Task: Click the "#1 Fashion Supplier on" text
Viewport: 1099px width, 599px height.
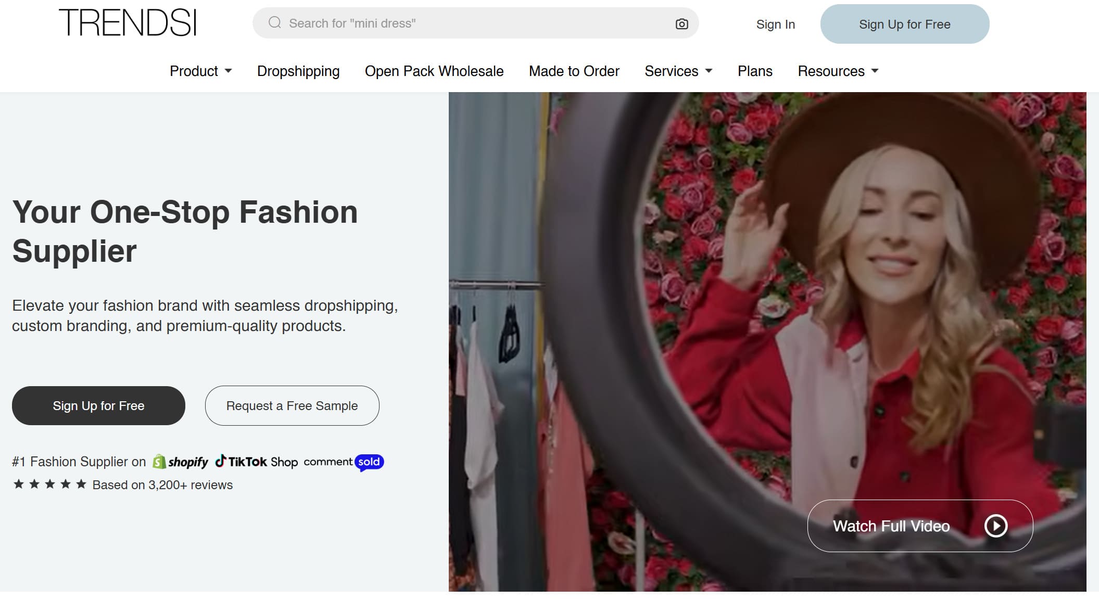Action: (x=79, y=462)
